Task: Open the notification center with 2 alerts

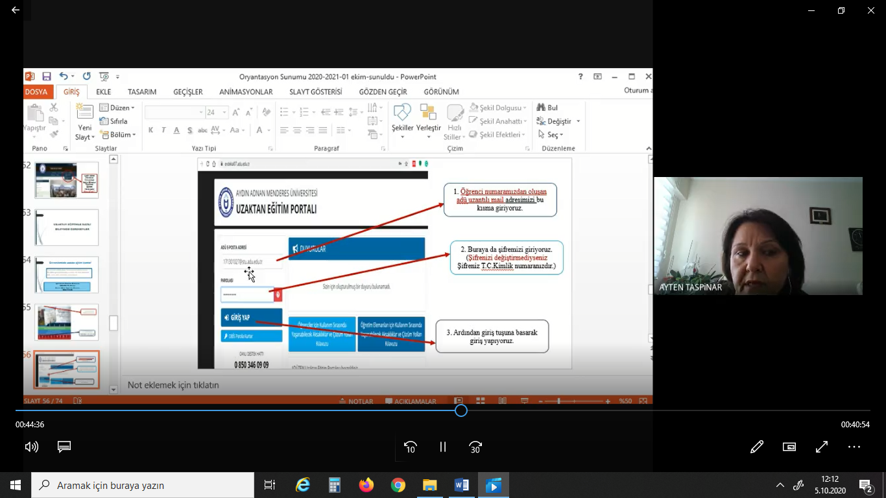Action: 865,485
